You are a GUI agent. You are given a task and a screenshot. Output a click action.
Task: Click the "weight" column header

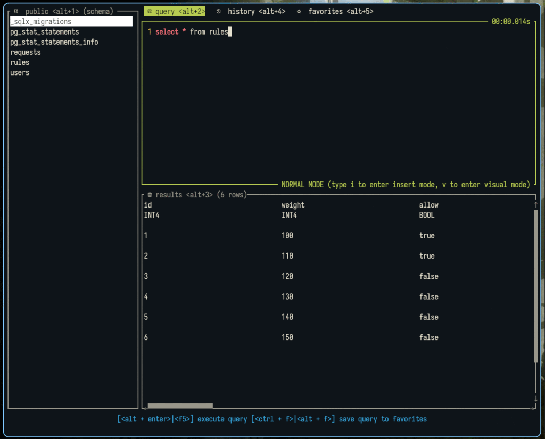pos(293,205)
